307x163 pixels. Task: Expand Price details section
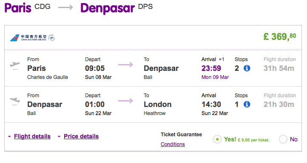(81, 136)
